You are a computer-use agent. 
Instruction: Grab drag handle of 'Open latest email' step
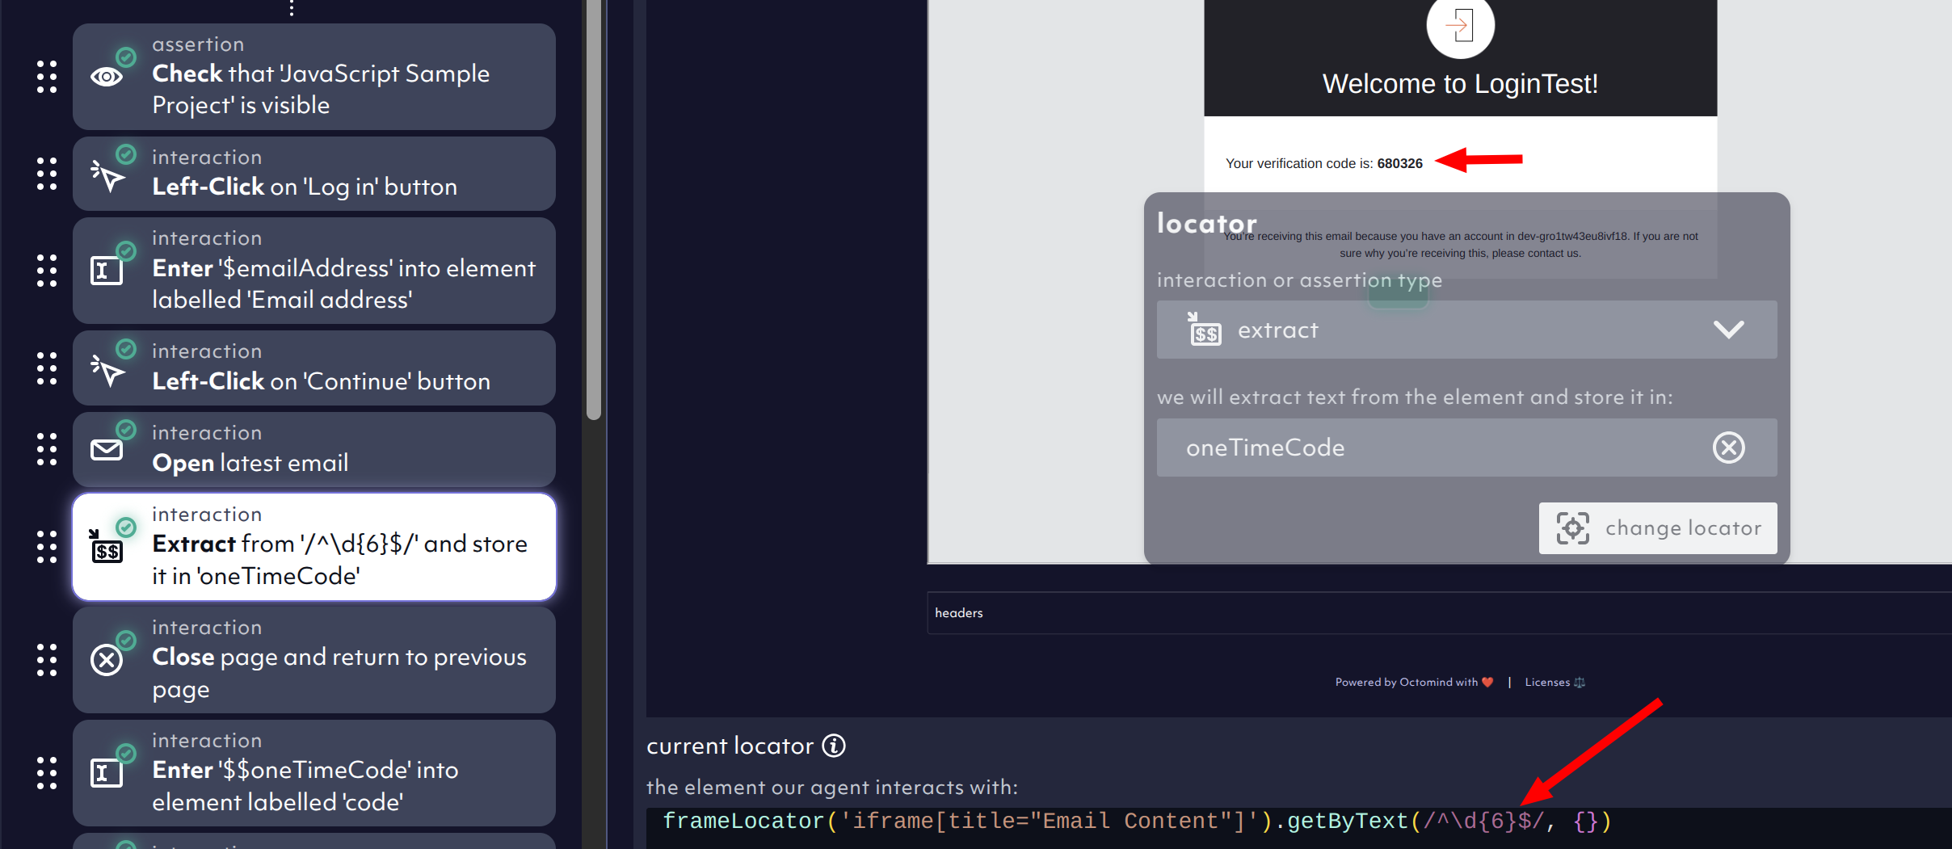point(47,449)
